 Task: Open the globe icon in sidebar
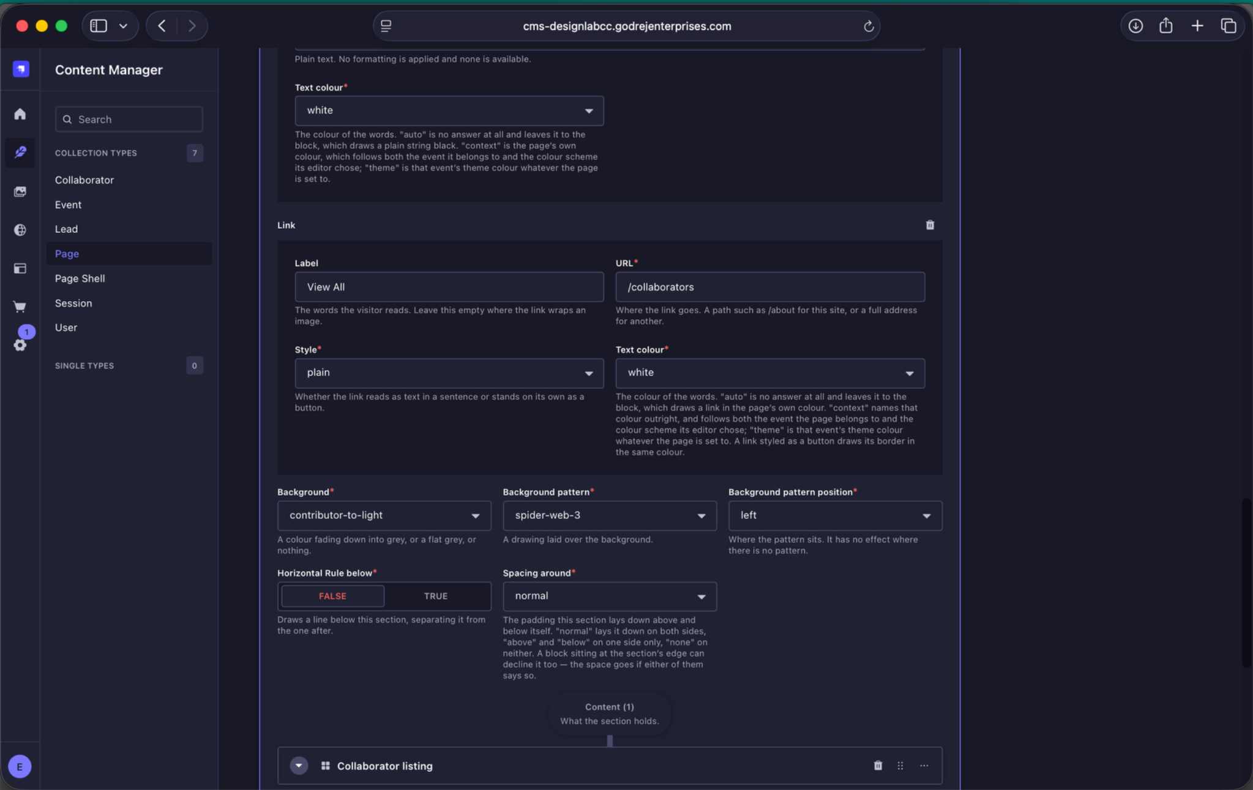coord(20,229)
